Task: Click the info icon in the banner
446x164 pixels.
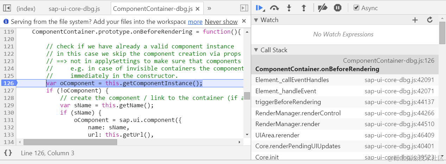Action: pyautogui.click(x=6, y=22)
